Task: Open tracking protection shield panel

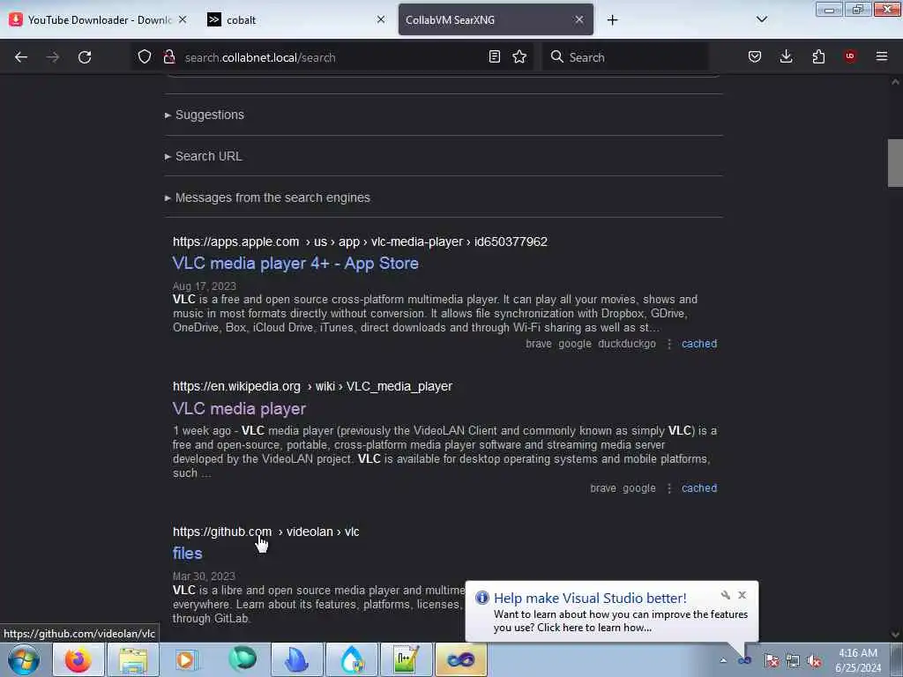Action: coord(145,56)
